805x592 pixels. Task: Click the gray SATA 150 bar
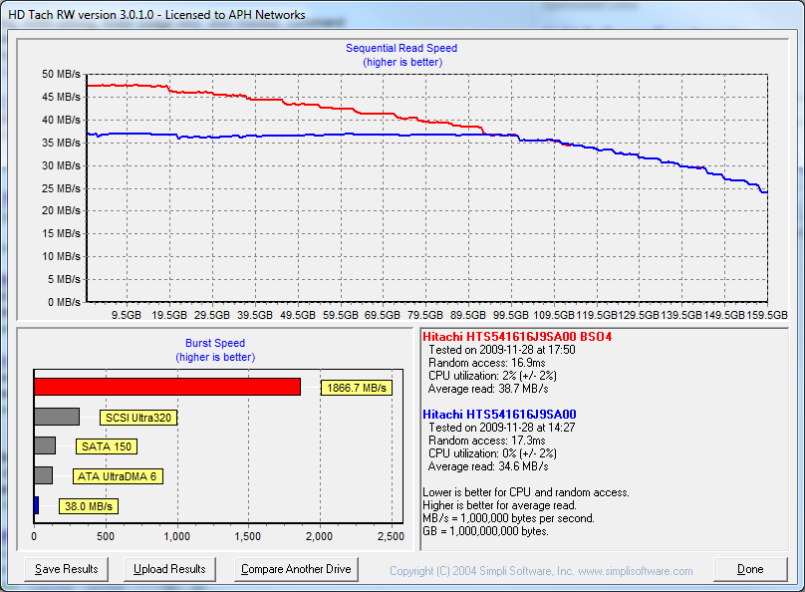click(44, 445)
